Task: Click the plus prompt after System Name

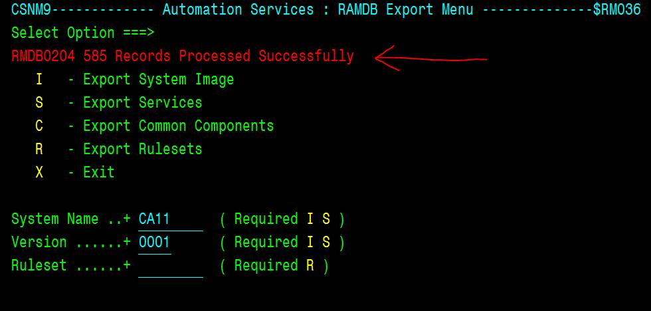Action: coord(127,220)
